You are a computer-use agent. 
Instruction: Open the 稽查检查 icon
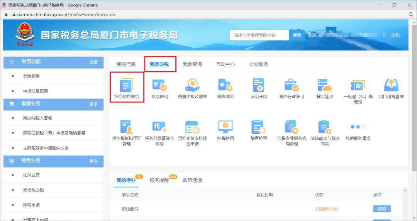pos(258,127)
